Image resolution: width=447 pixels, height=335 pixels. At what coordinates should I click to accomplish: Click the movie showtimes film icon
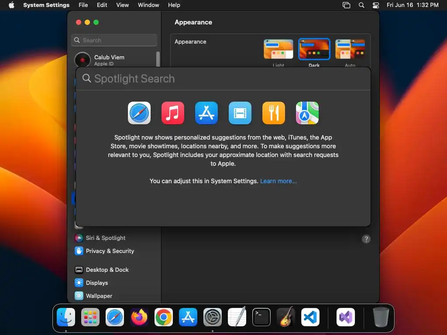(x=240, y=113)
